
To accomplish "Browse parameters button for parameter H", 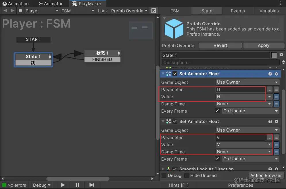I will [269, 90].
